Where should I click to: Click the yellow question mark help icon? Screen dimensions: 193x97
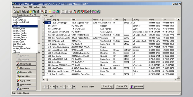tap(50, 11)
